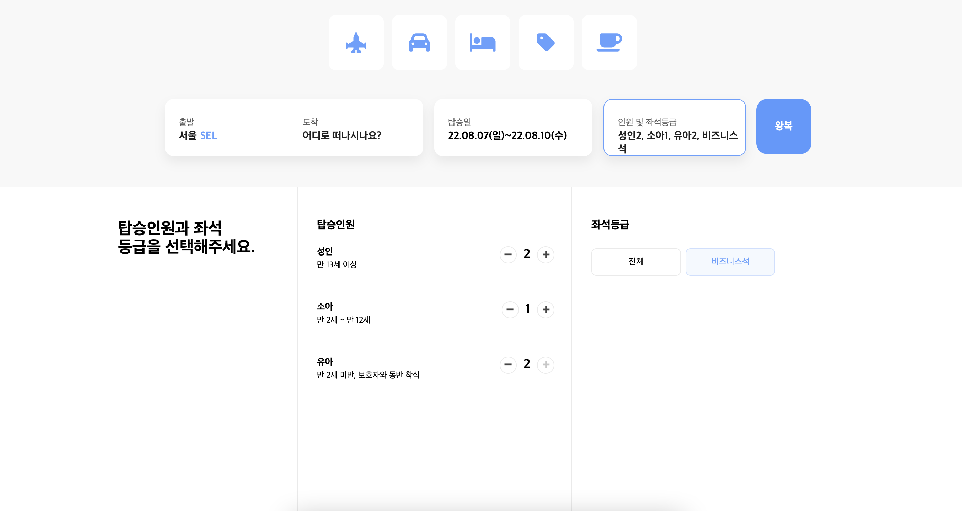The width and height of the screenshot is (962, 511).
Task: Click the SEL airport code text
Action: [x=209, y=135]
